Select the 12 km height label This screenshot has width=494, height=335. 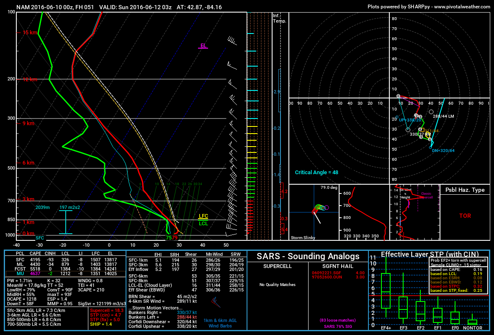pyautogui.click(x=30, y=80)
